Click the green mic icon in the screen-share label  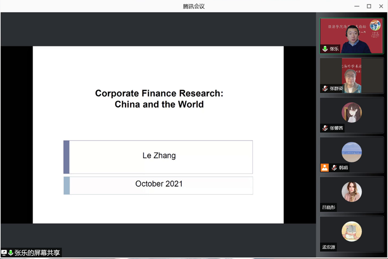click(10, 253)
